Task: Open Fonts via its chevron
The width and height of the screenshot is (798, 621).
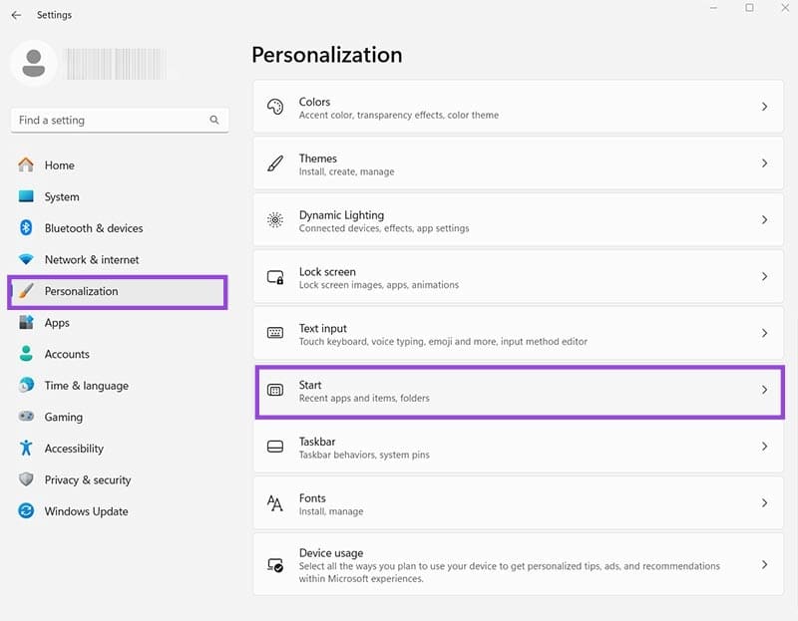Action: coord(764,503)
